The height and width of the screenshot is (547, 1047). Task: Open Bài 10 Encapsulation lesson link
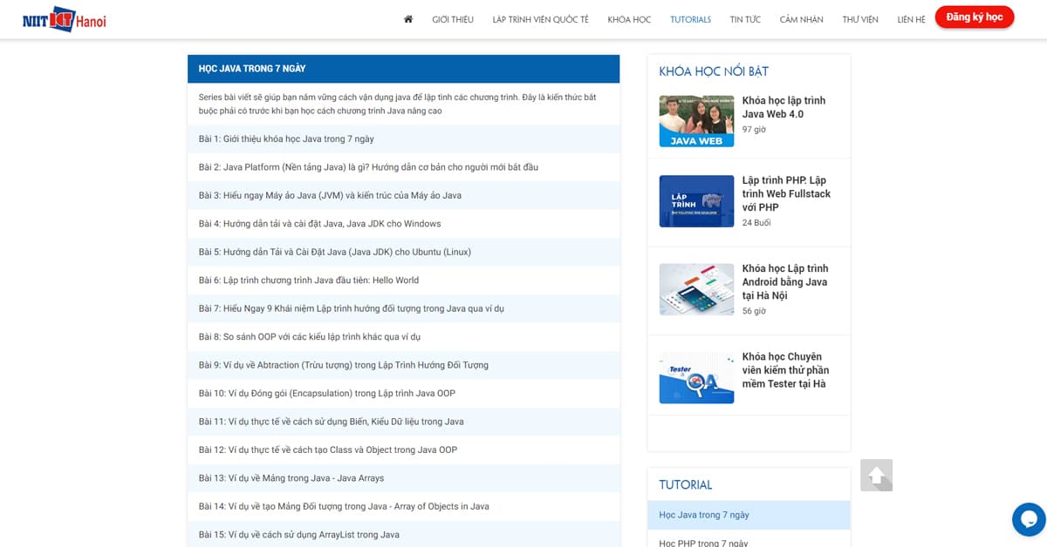(x=326, y=394)
